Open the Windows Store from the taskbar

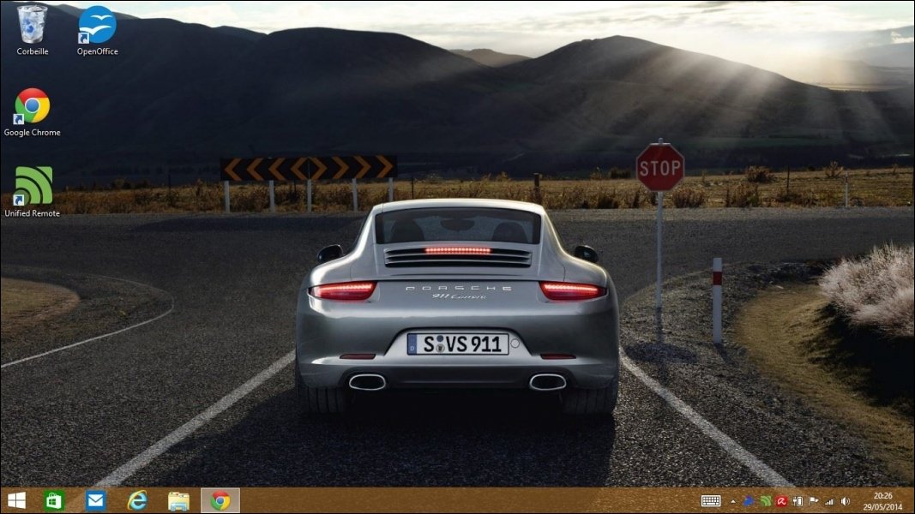(54, 500)
